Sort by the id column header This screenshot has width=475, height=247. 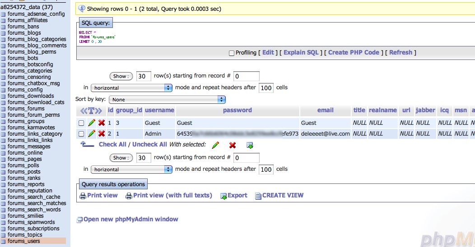pyautogui.click(x=111, y=110)
